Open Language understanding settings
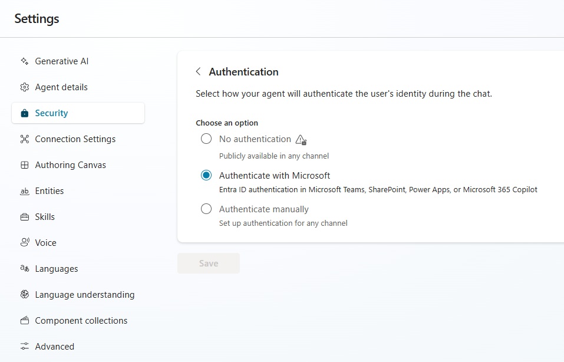The width and height of the screenshot is (564, 362). pyautogui.click(x=84, y=295)
